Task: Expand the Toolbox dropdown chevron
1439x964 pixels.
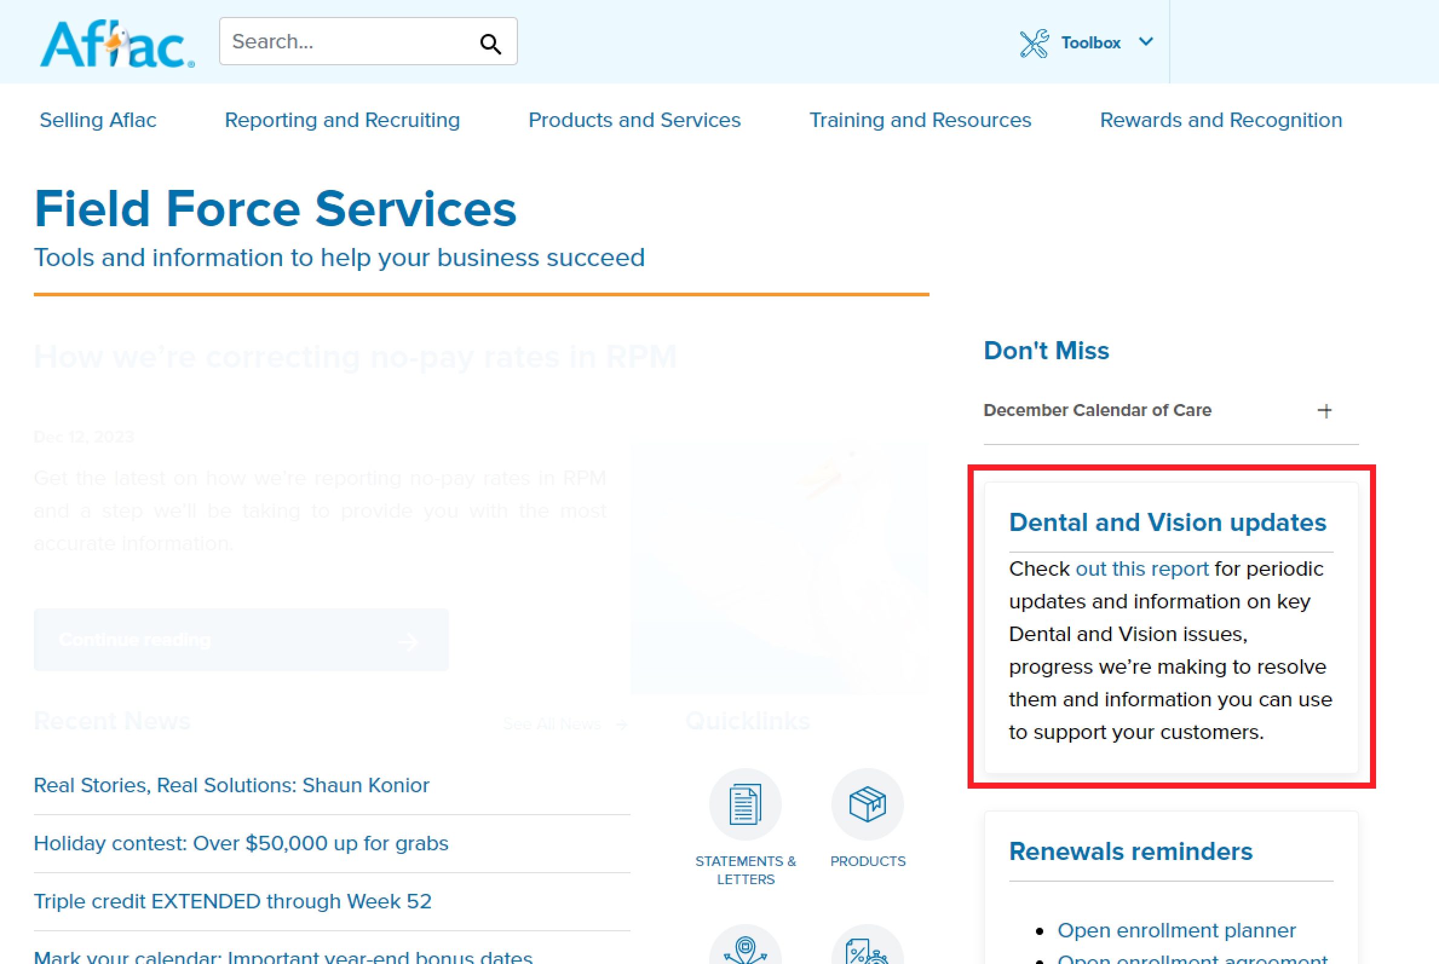Action: [1146, 42]
